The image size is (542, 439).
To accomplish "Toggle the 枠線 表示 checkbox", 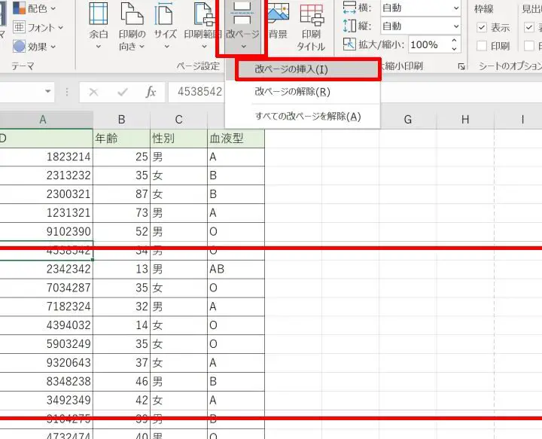I will pyautogui.click(x=482, y=28).
